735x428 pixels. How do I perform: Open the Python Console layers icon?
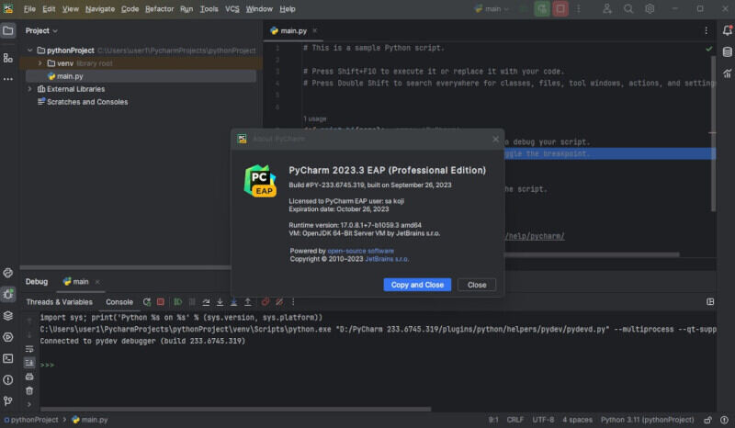pos(8,316)
